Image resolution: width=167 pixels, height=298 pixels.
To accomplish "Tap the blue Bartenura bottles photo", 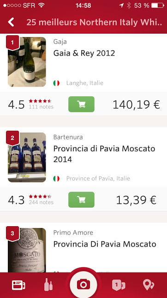I will (27, 158).
